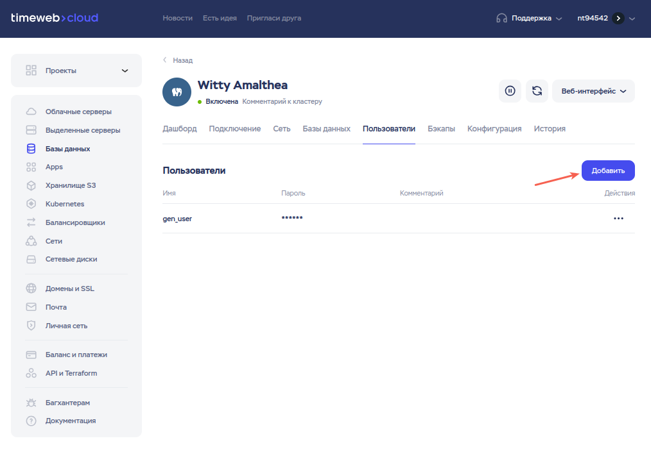The width and height of the screenshot is (651, 452).
Task: Open the Bughunters bug icon
Action: pyautogui.click(x=31, y=403)
